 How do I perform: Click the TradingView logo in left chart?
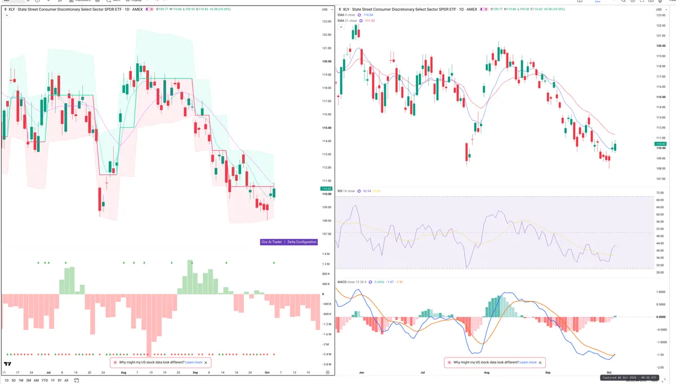(7, 364)
